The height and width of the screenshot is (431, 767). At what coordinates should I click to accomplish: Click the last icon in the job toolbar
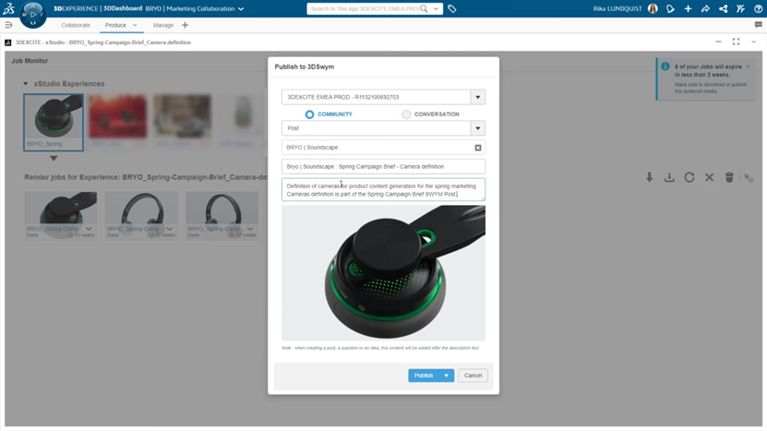[x=749, y=177]
